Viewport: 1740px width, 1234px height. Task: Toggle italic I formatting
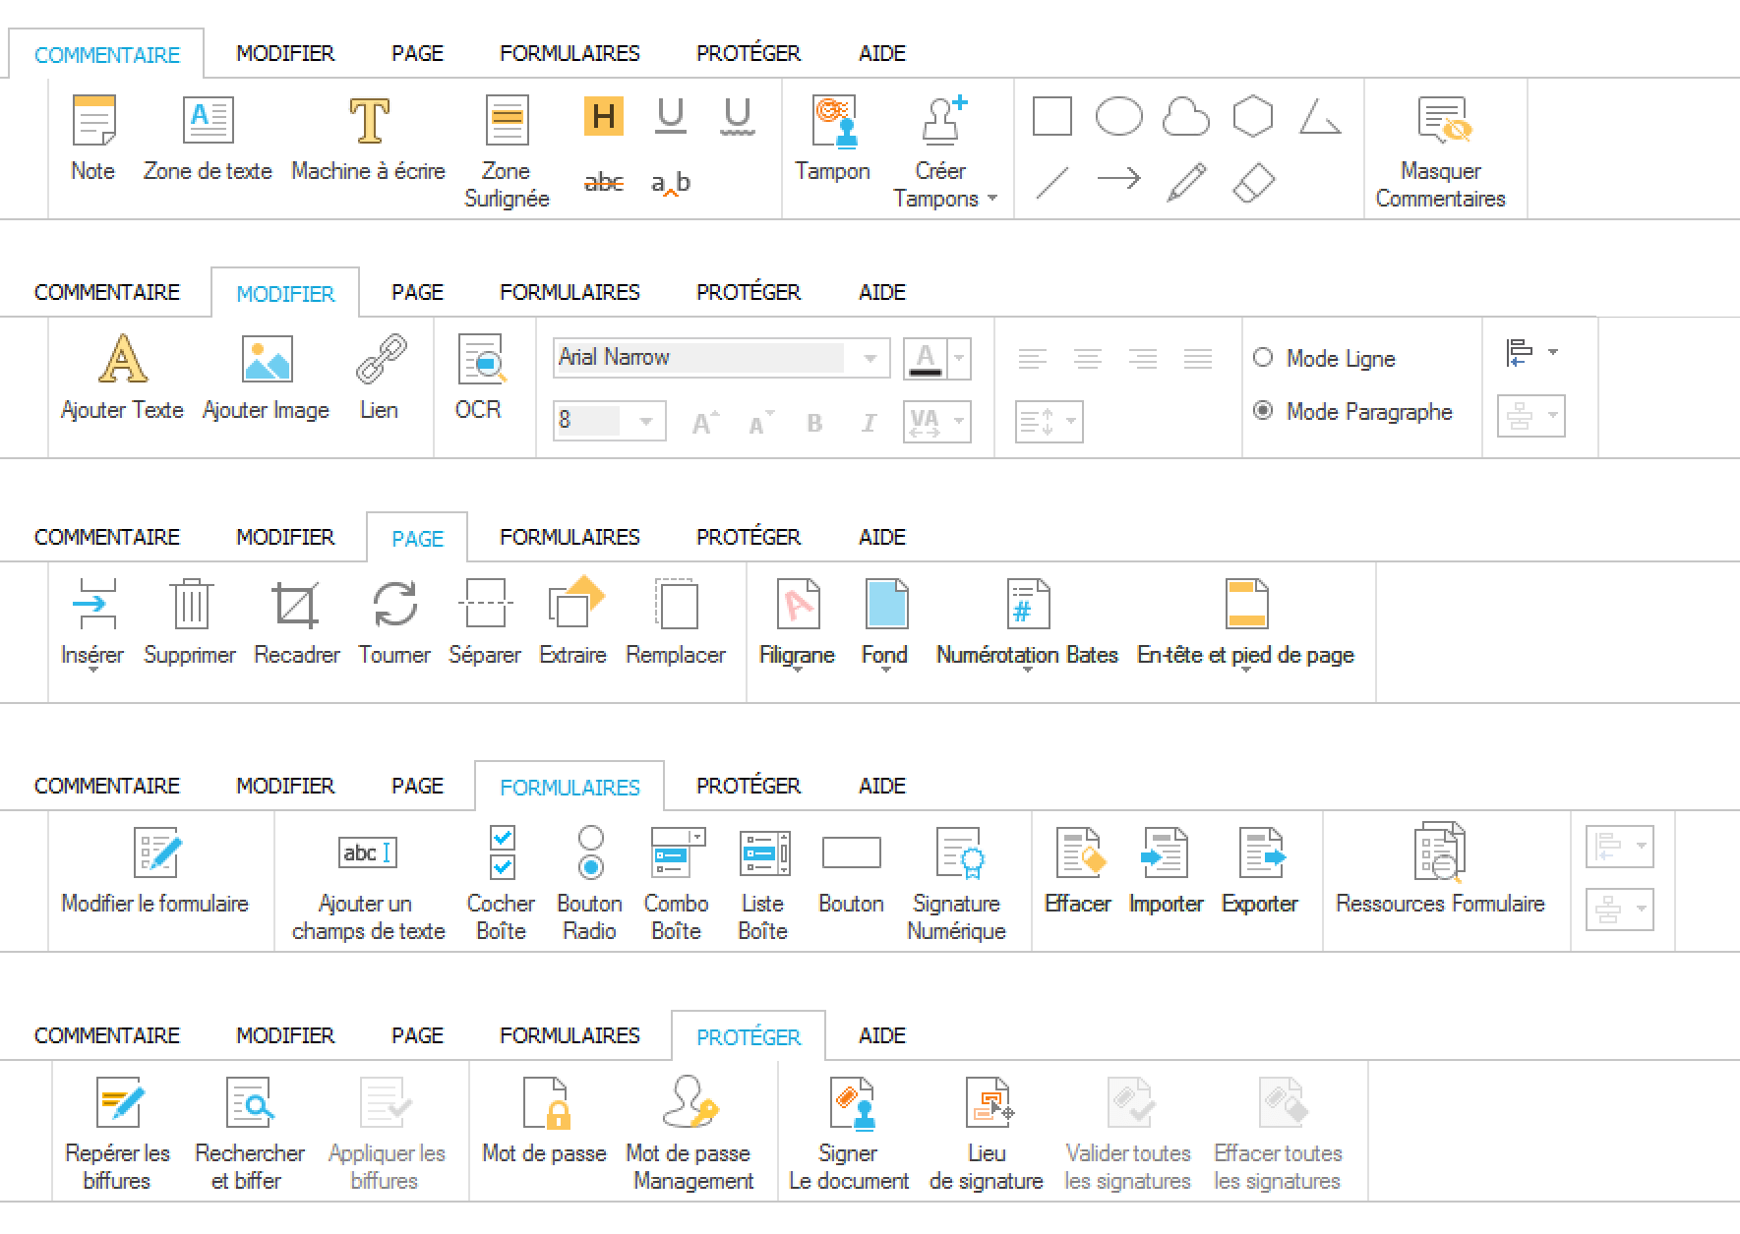tap(869, 423)
